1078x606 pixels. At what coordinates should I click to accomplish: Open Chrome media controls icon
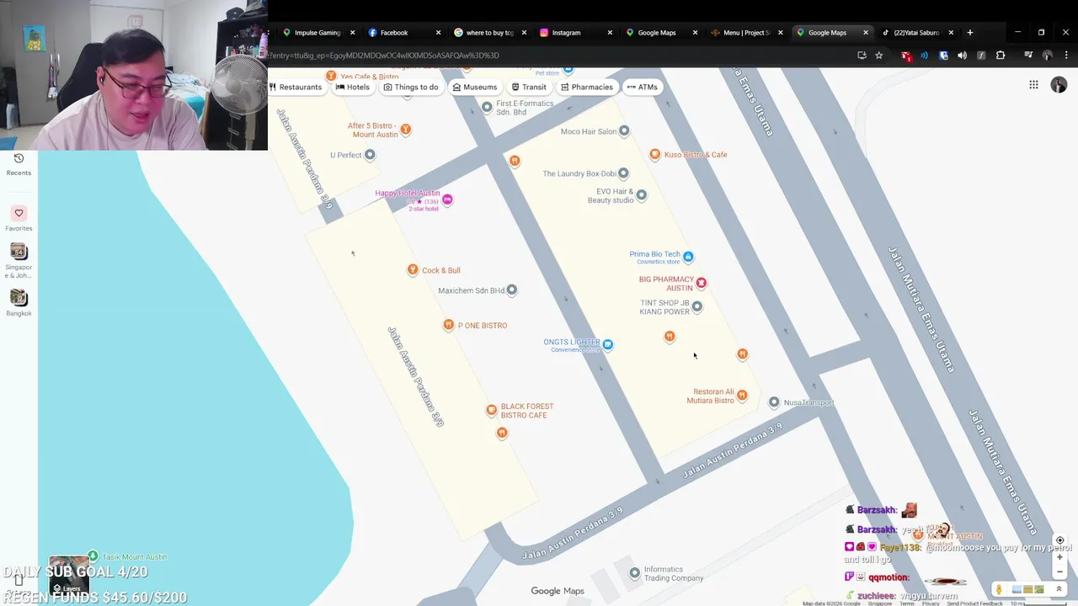pyautogui.click(x=1028, y=56)
